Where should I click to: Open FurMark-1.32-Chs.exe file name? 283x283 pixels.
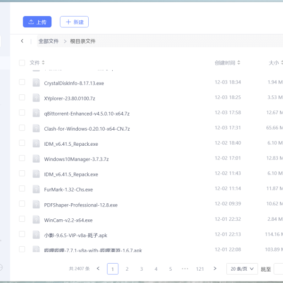68,190
